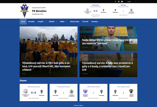
Task: Click FC ZVVZ Milevsko crest in fourth Zápasy card
Action: point(131,91)
